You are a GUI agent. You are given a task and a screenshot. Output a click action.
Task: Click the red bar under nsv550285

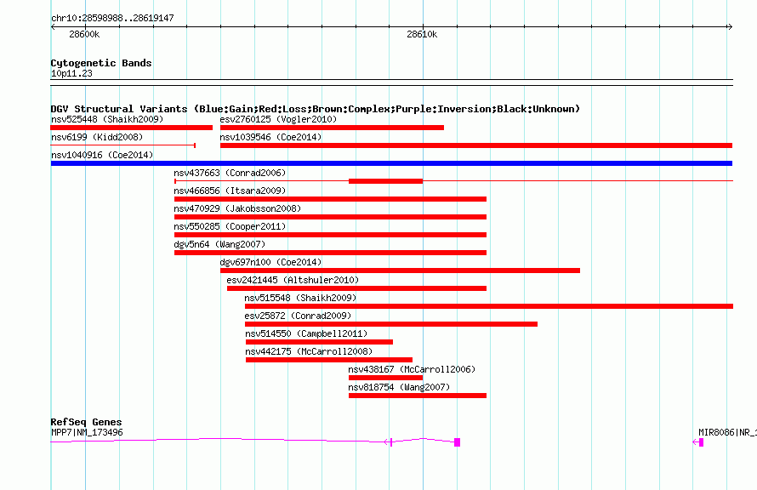point(330,235)
